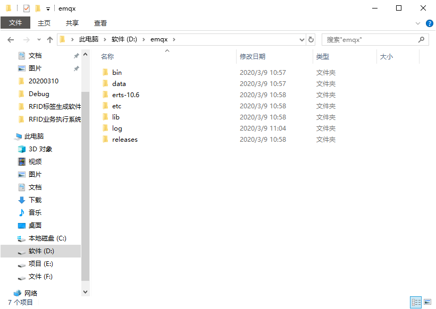Select the etc folder icon
The height and width of the screenshot is (309, 436).
click(105, 106)
